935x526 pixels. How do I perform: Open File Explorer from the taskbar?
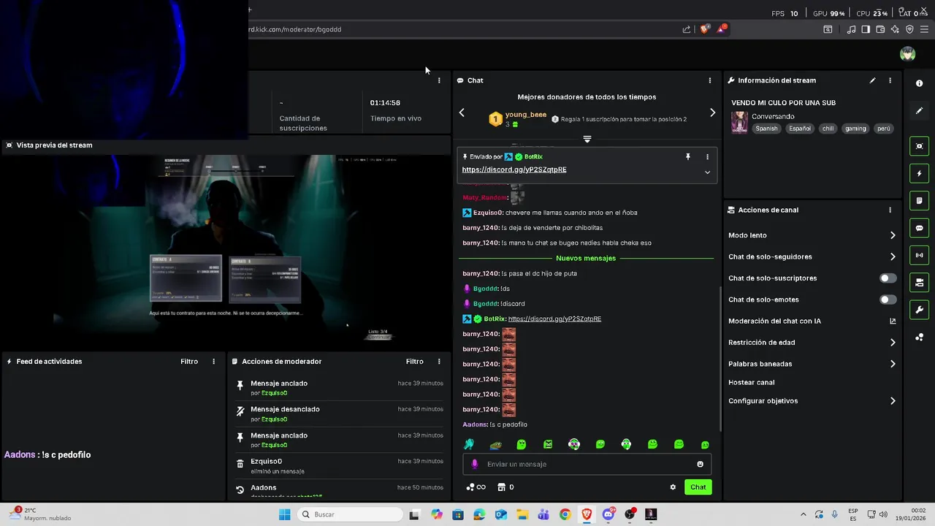click(x=522, y=514)
